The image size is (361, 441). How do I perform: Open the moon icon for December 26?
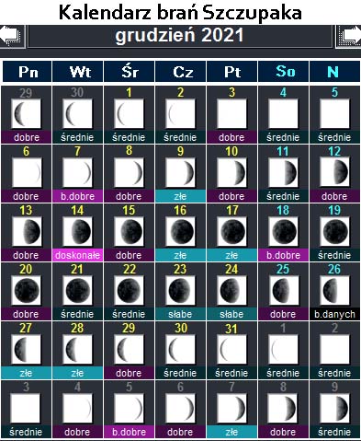[x=334, y=290]
